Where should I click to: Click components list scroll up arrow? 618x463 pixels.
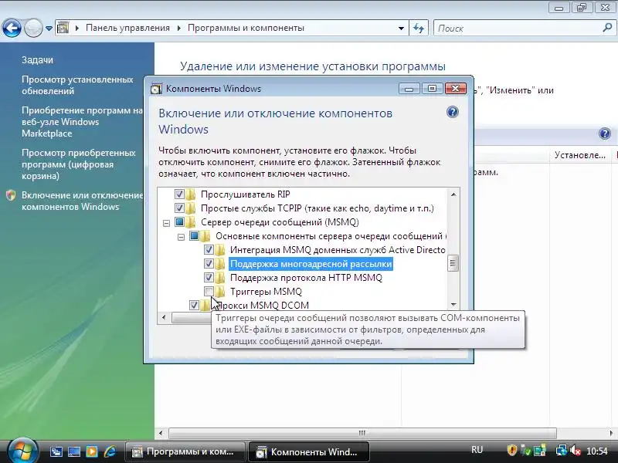453,194
